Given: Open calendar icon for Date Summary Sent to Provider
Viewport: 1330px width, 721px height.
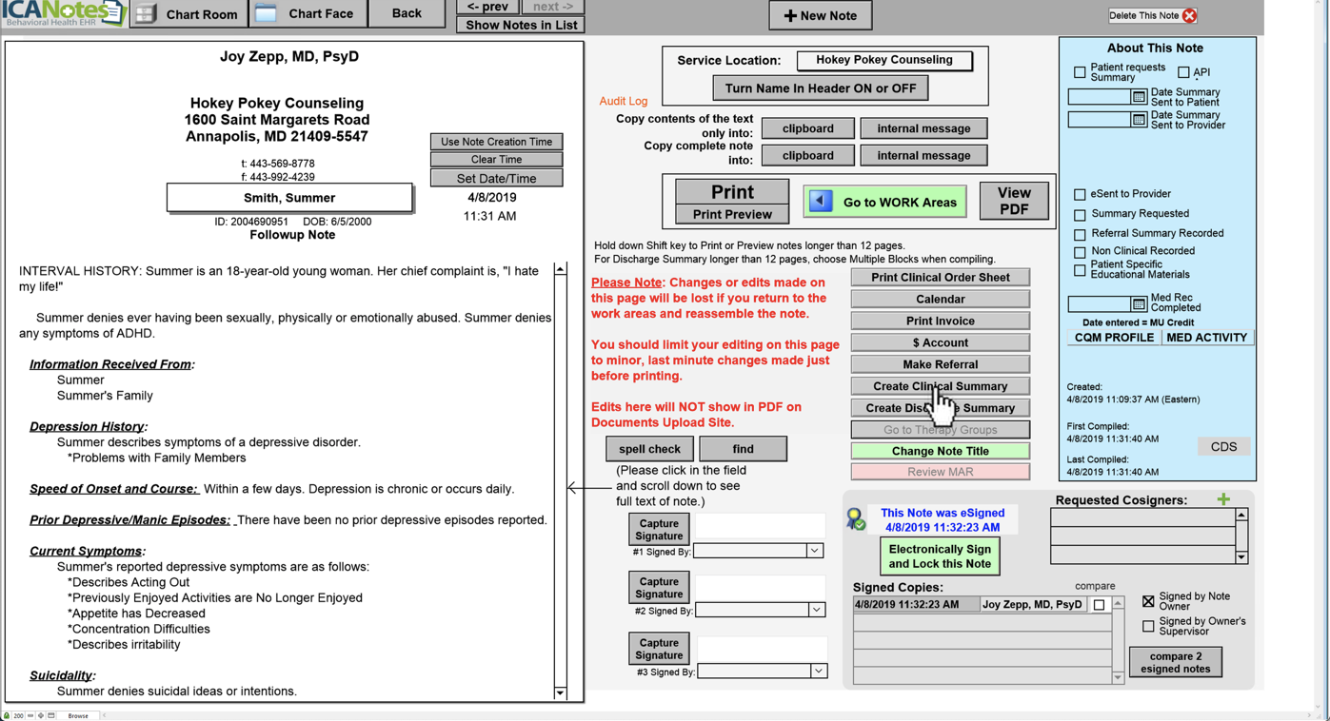Looking at the screenshot, I should point(1139,120).
